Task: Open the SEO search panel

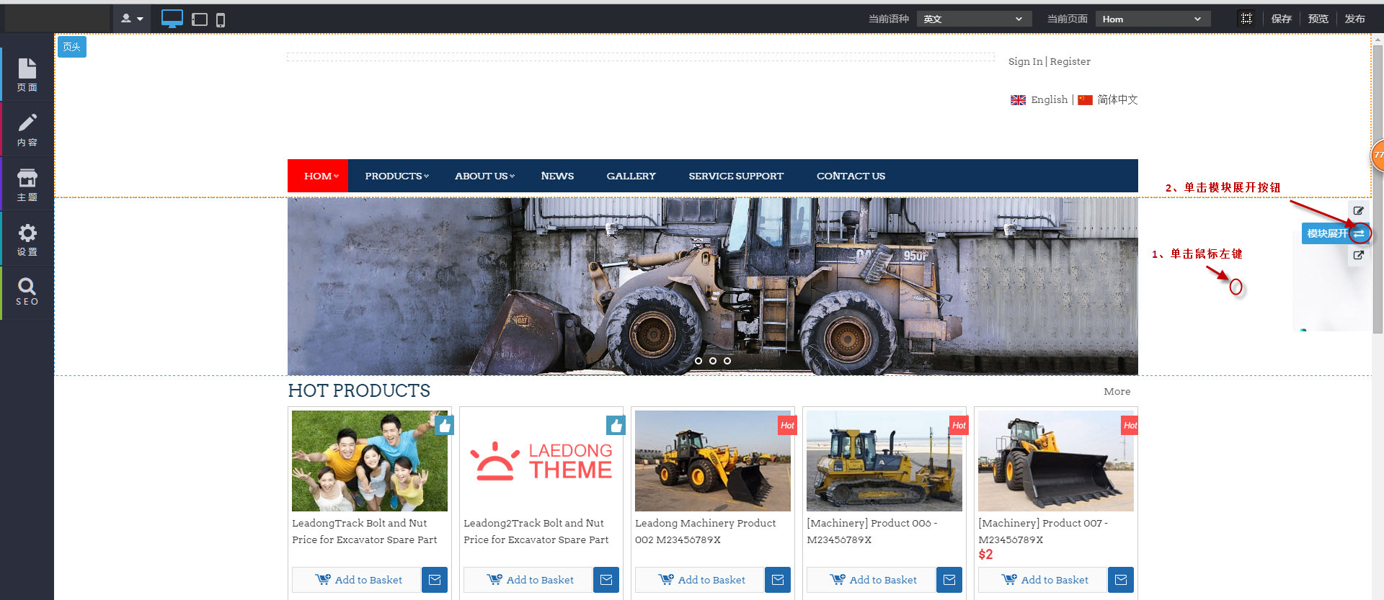Action: [27, 291]
